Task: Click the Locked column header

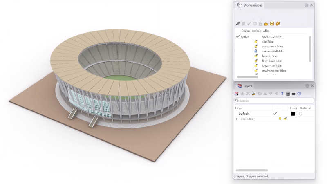Action: [x=256, y=31]
